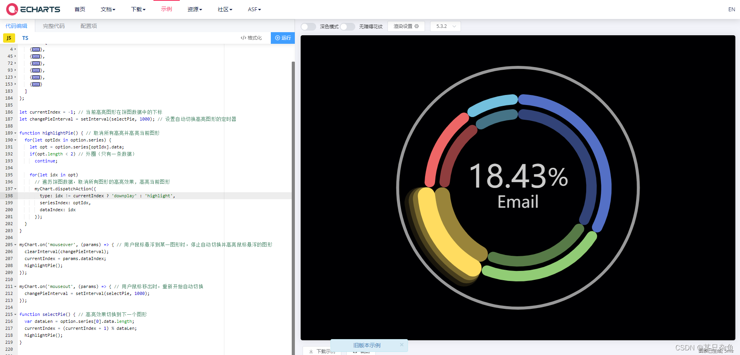
Task: Click 'seriesIndex: optIdx,' on line 199
Action: pyautogui.click(x=65, y=203)
